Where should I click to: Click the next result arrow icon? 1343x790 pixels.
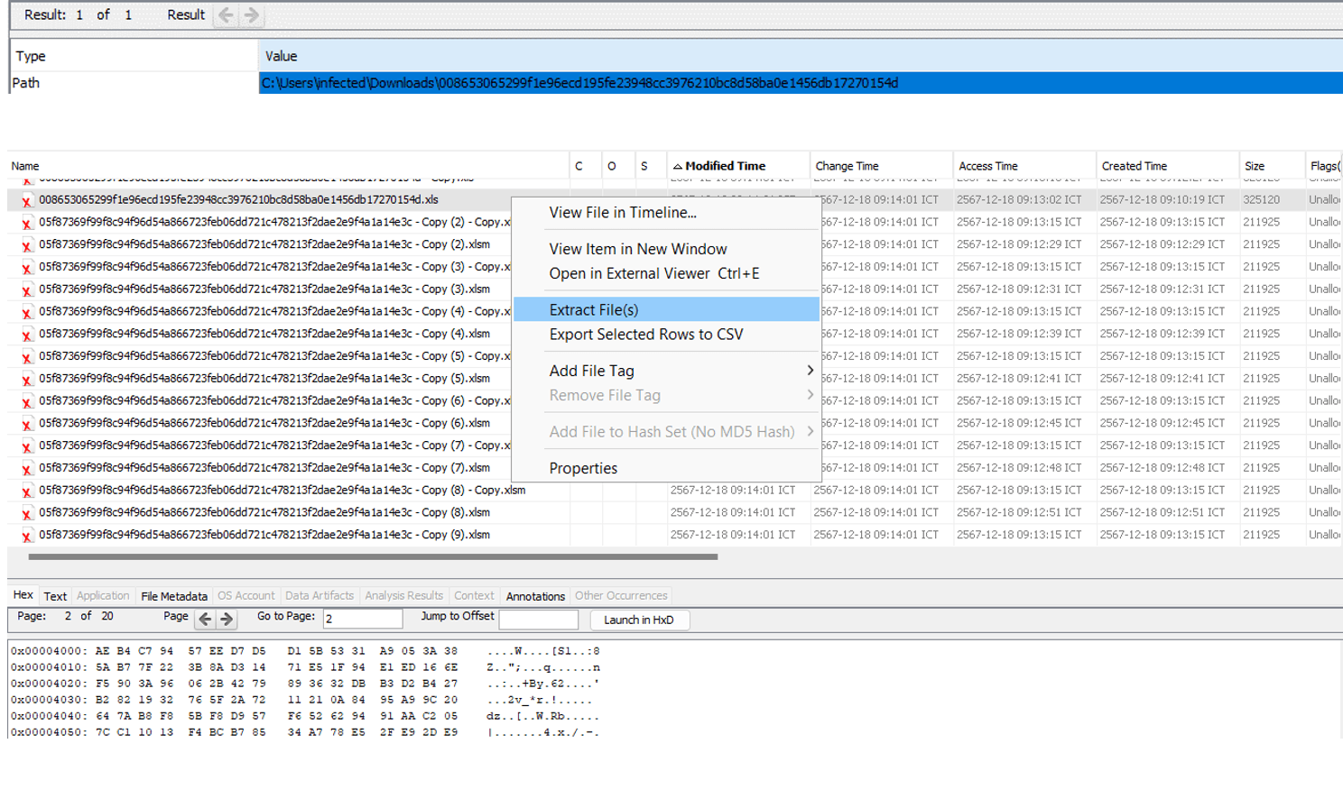click(251, 15)
